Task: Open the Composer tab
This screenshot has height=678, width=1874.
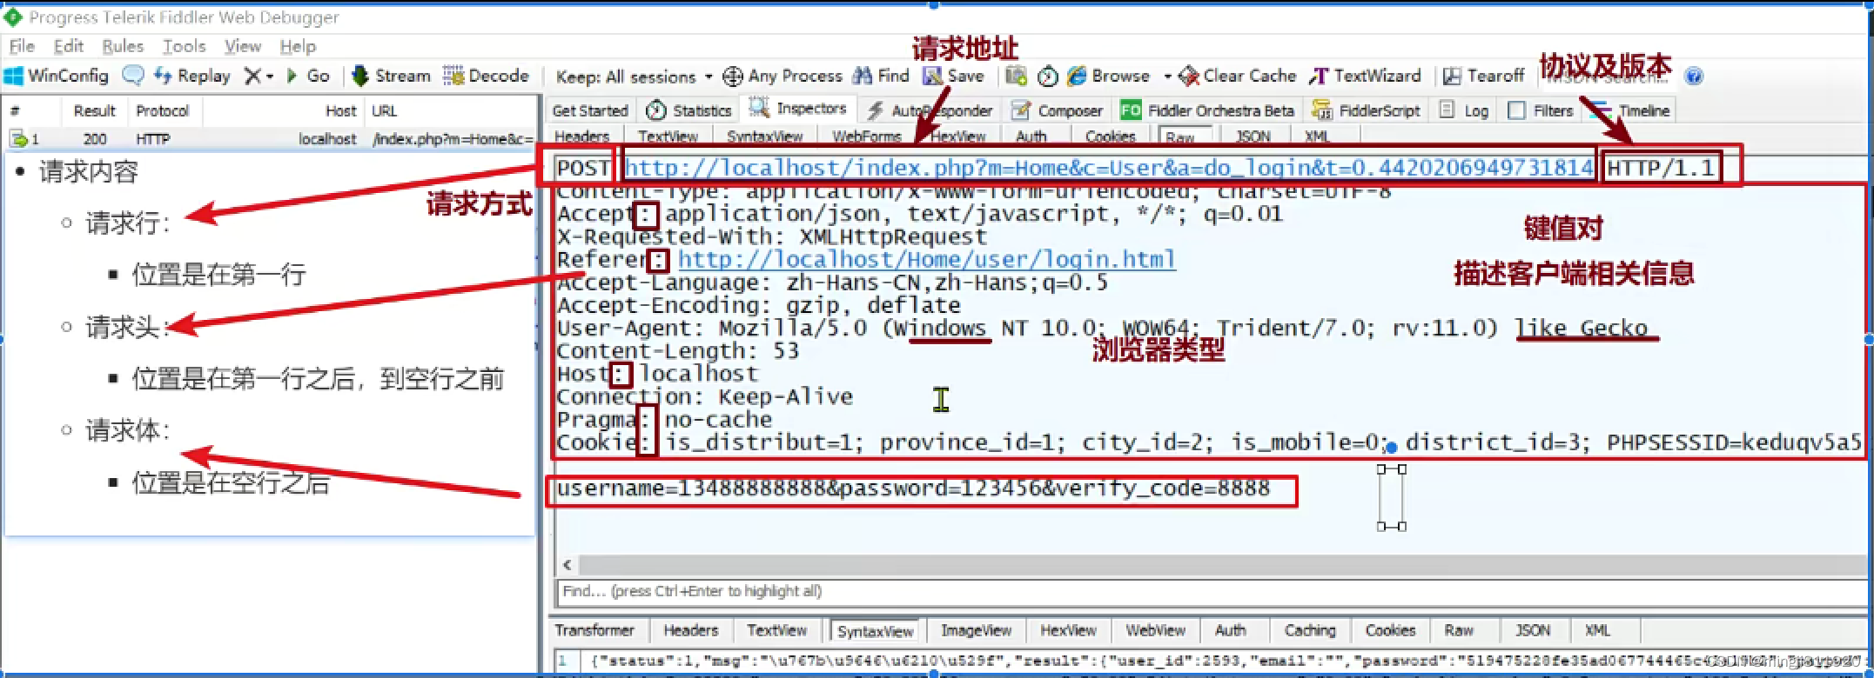Action: (x=1058, y=110)
